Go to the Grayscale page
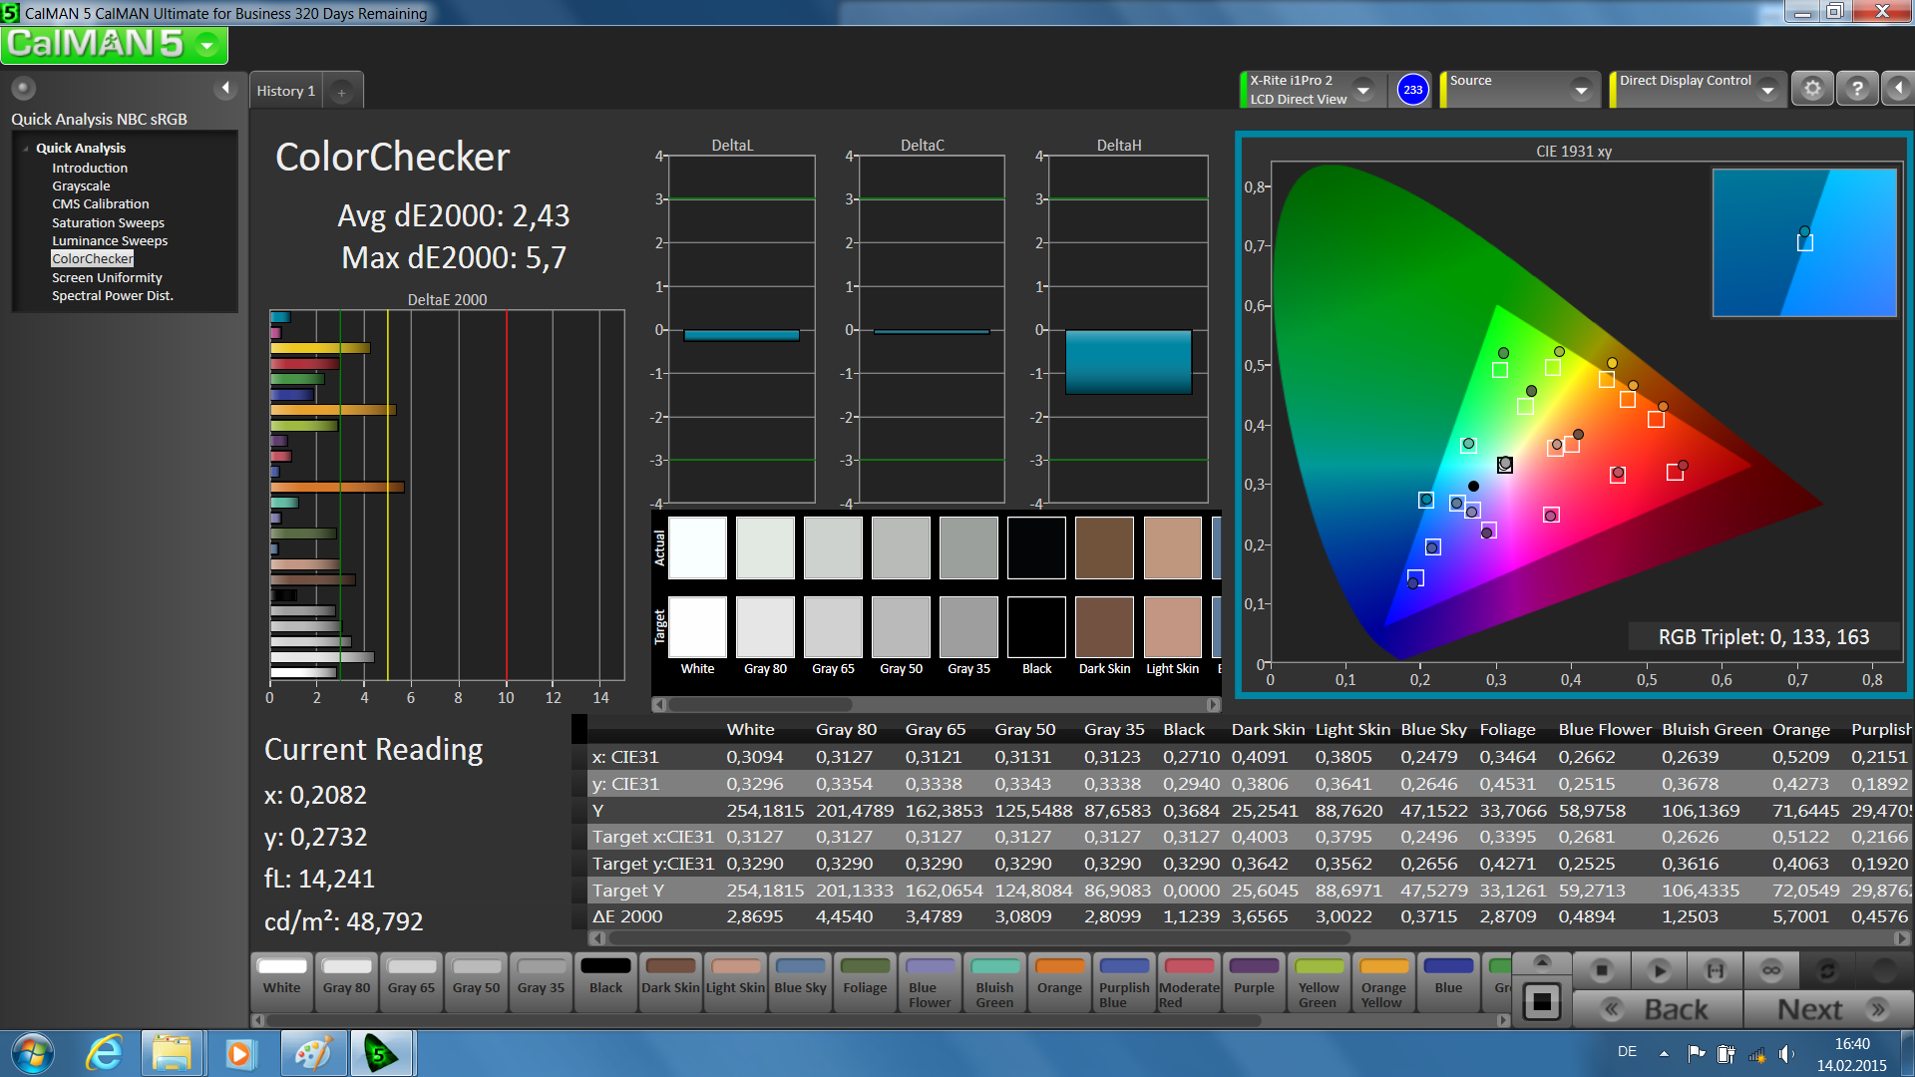Viewport: 1915px width, 1077px height. 81,185
